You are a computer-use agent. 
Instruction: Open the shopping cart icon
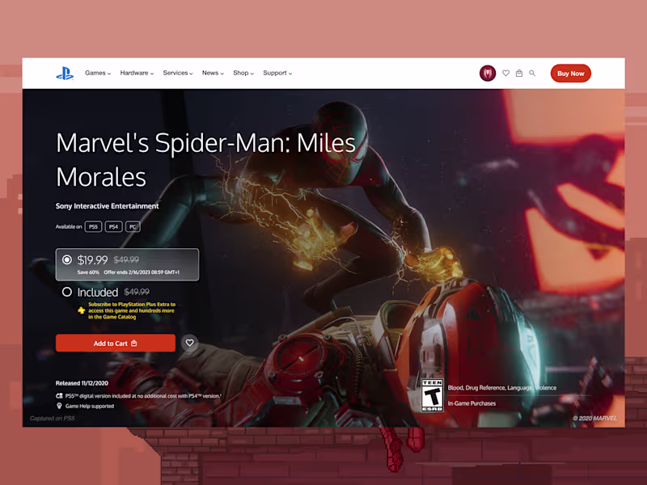pyautogui.click(x=519, y=73)
